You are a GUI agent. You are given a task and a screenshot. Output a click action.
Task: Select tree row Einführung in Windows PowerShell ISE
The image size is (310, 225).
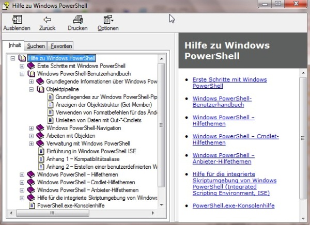click(x=91, y=151)
